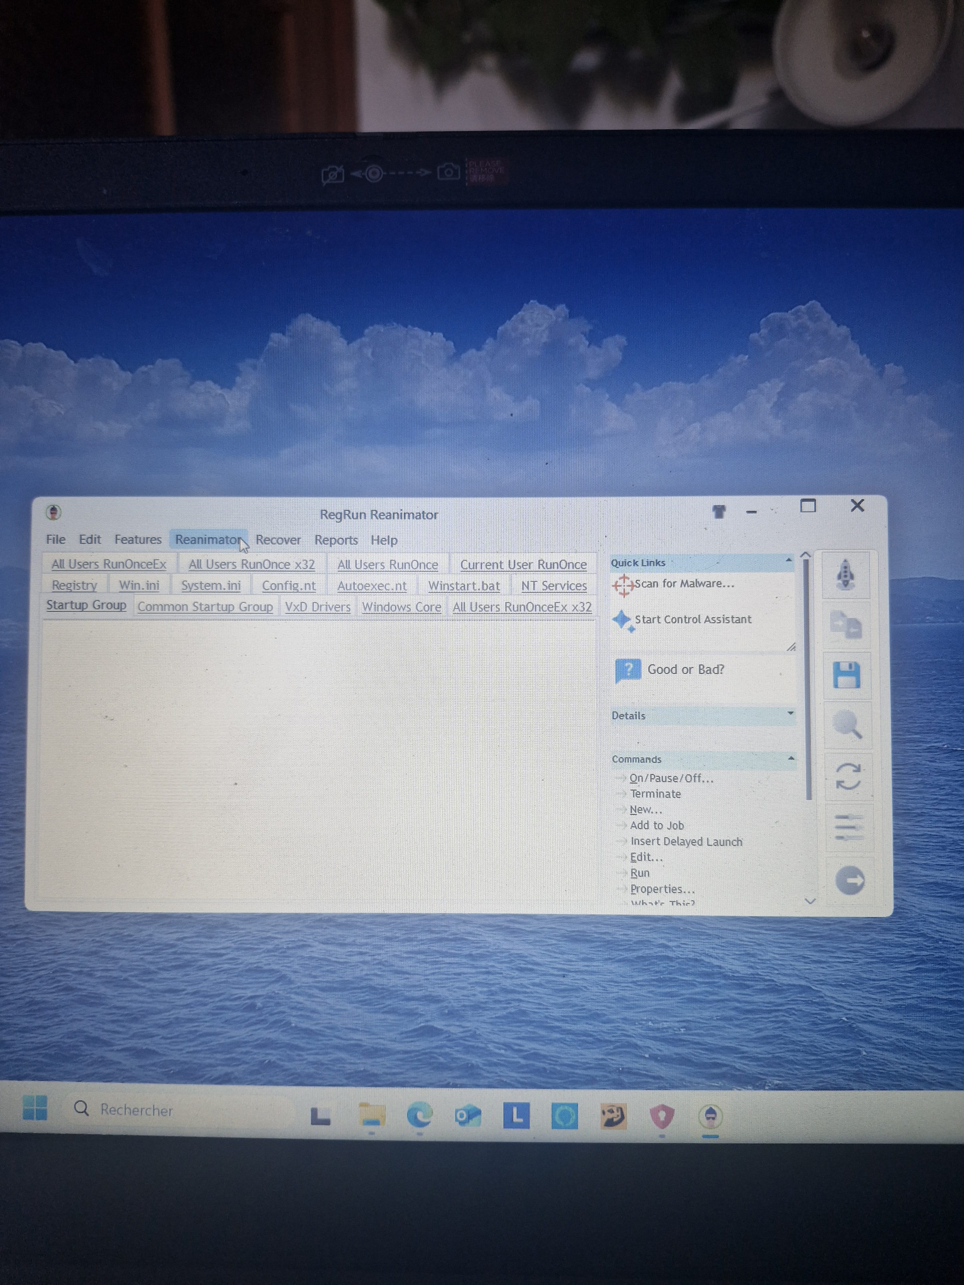The height and width of the screenshot is (1285, 964).
Task: Switch to VxD Drivers tab
Action: coord(318,607)
